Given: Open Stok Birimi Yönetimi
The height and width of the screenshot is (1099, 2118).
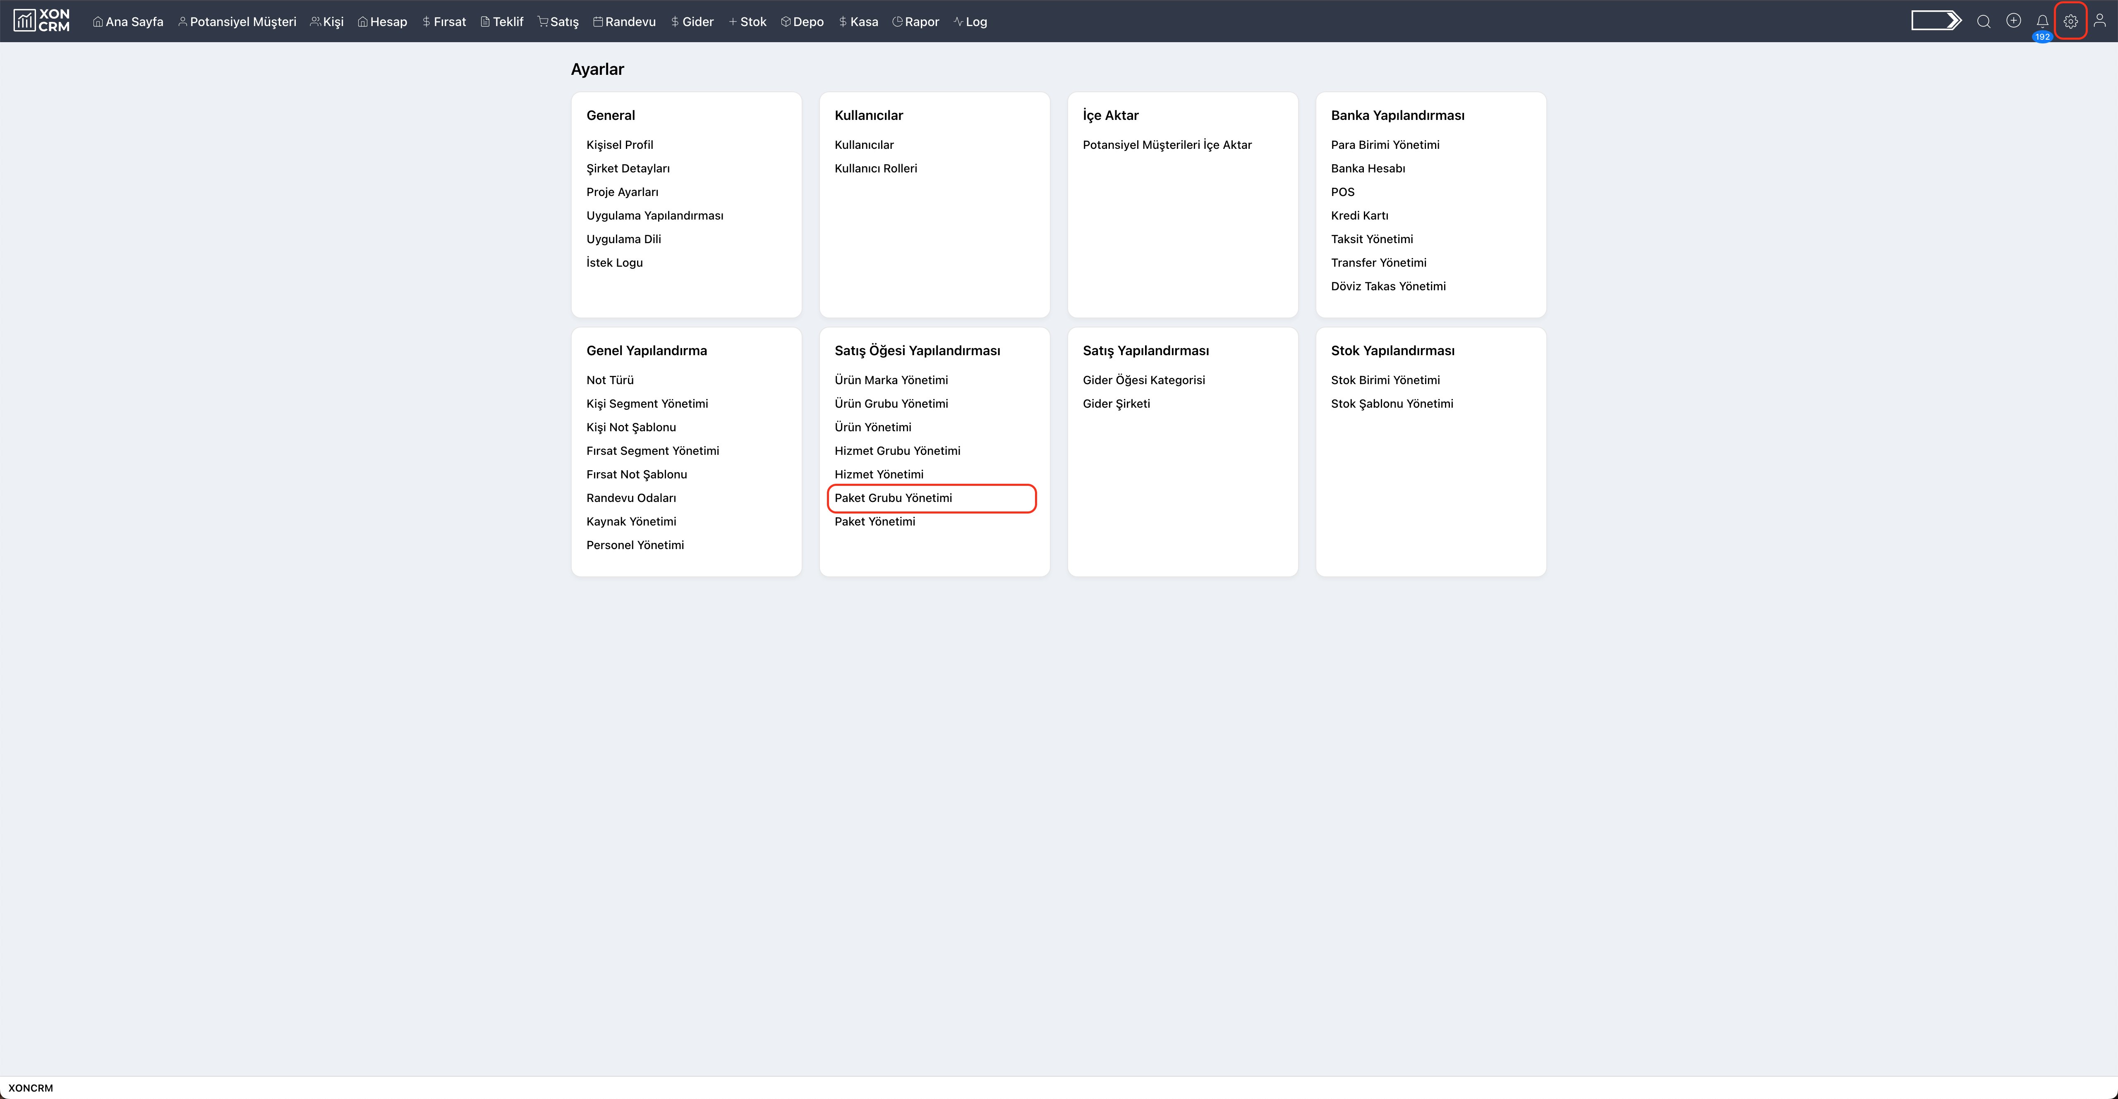Looking at the screenshot, I should tap(1385, 380).
